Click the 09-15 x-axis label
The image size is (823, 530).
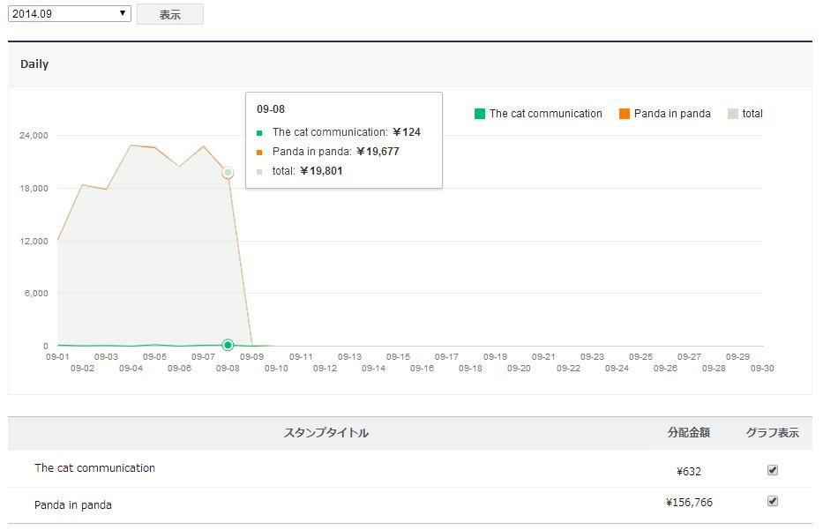[398, 357]
